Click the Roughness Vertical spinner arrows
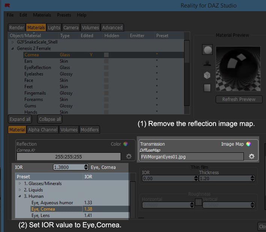Image resolution: width=266 pixels, height=232 pixels. [x=252, y=205]
